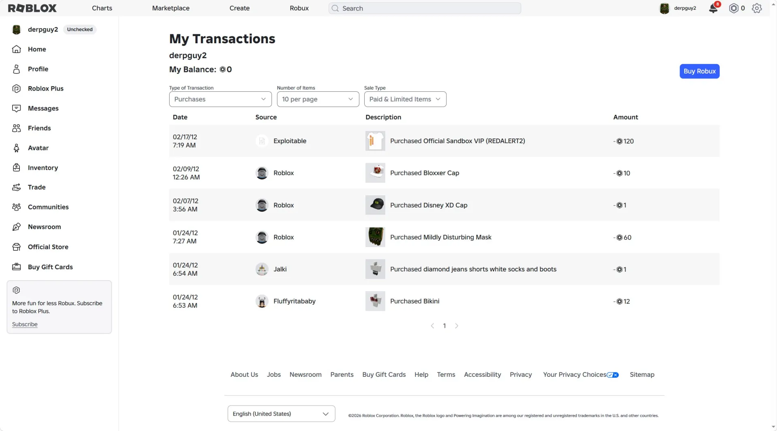777x431 pixels.
Task: Click the Friends icon in sidebar
Action: point(17,128)
